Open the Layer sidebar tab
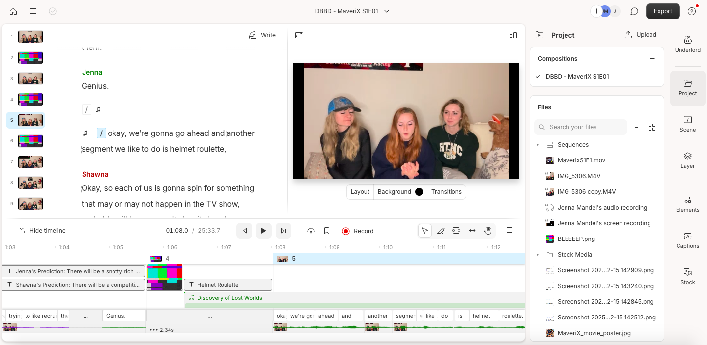The width and height of the screenshot is (707, 345). coord(687,160)
